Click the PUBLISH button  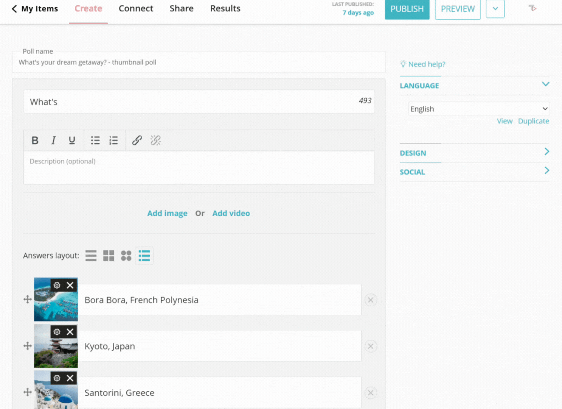coord(407,9)
